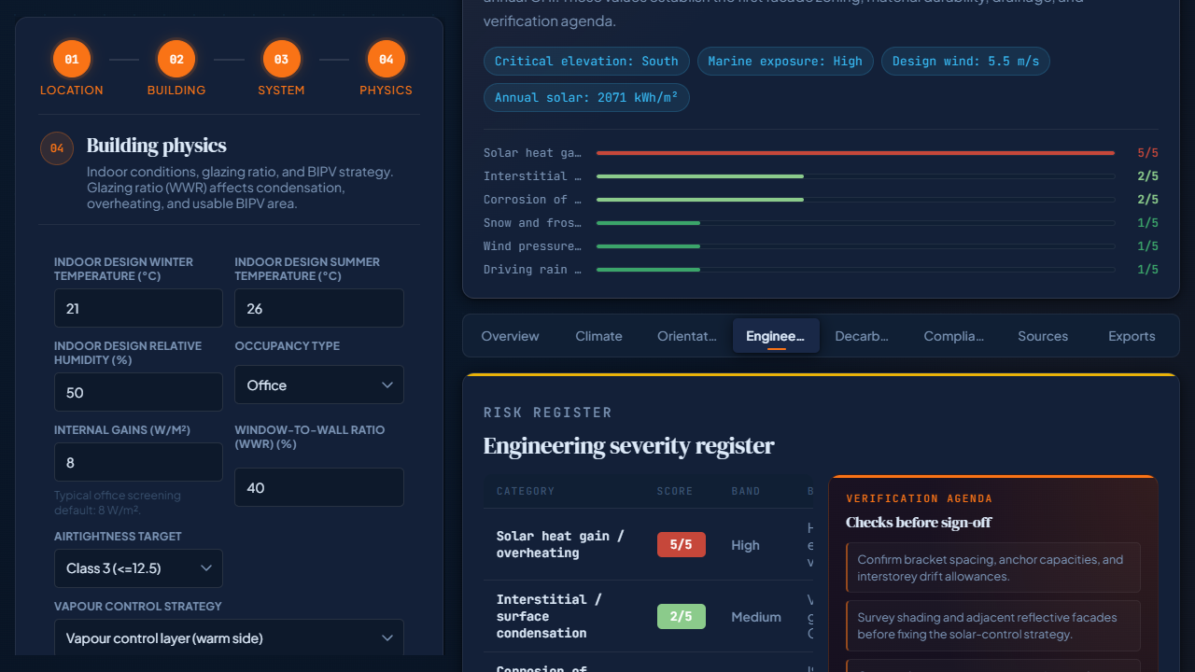Click the Annual solar: 2071 kWh/m² chip
The image size is (1195, 672).
(586, 97)
